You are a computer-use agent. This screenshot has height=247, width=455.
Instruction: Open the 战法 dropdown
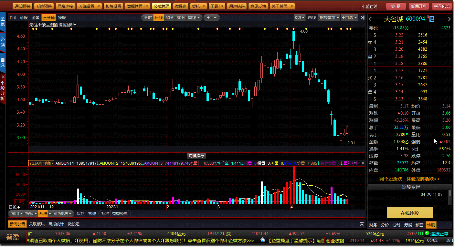(x=45, y=213)
